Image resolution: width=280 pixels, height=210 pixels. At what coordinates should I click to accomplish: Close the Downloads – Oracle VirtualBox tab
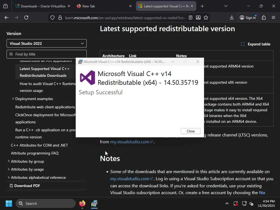(x=69, y=6)
